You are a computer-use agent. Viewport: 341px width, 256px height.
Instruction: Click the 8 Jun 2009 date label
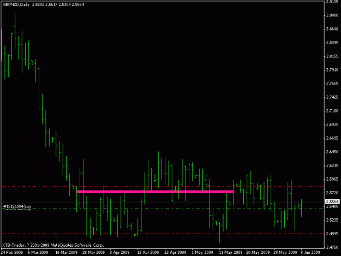click(x=310, y=252)
